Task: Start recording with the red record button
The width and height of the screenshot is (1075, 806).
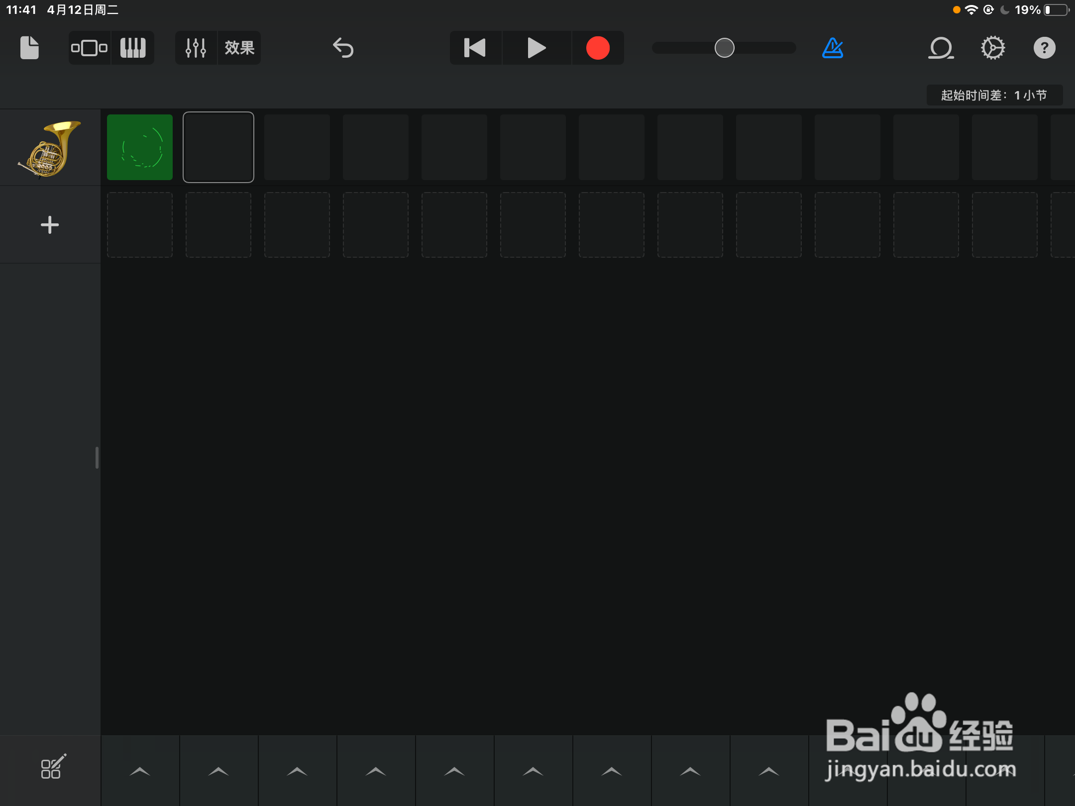Action: pos(597,48)
